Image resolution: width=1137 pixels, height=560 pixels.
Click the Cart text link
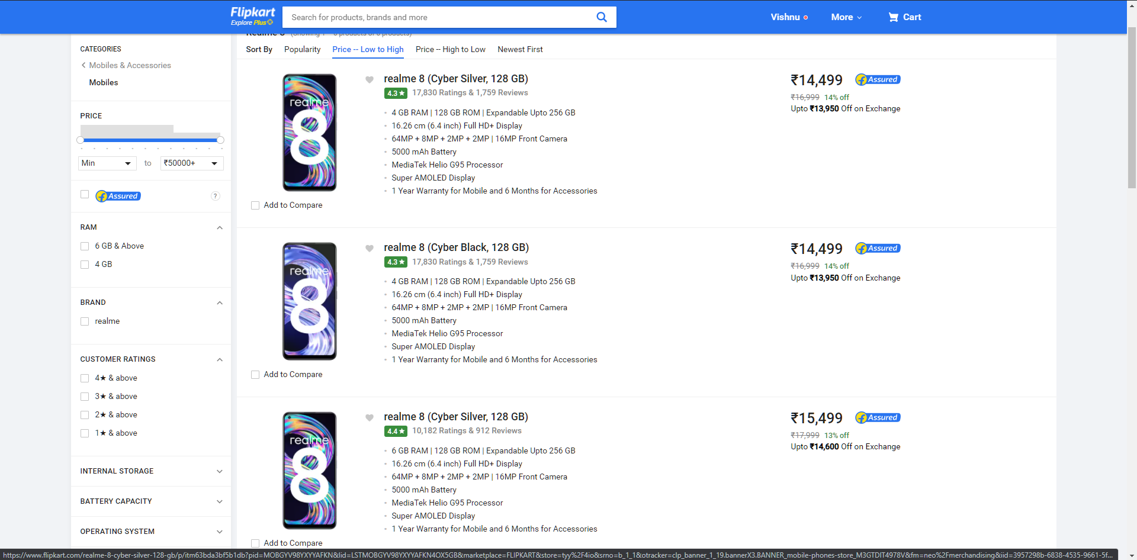click(912, 17)
